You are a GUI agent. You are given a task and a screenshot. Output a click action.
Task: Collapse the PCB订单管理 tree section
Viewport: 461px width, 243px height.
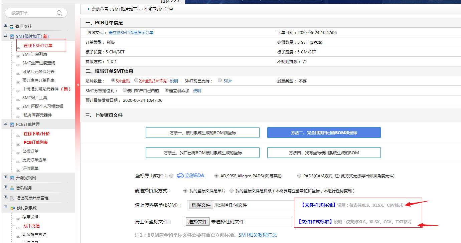[6, 124]
